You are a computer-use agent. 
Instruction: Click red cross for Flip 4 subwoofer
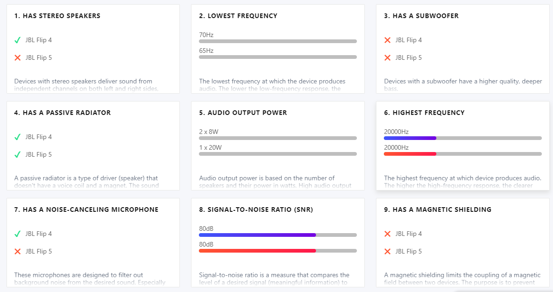coord(388,40)
